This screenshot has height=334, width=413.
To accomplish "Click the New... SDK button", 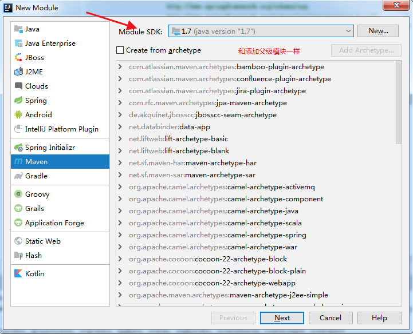I will point(378,31).
